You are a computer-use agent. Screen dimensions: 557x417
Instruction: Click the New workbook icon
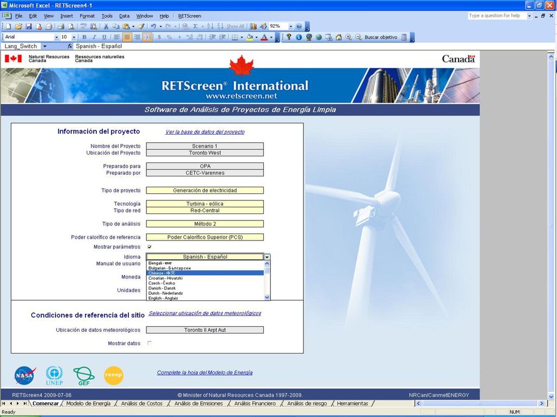click(9, 26)
